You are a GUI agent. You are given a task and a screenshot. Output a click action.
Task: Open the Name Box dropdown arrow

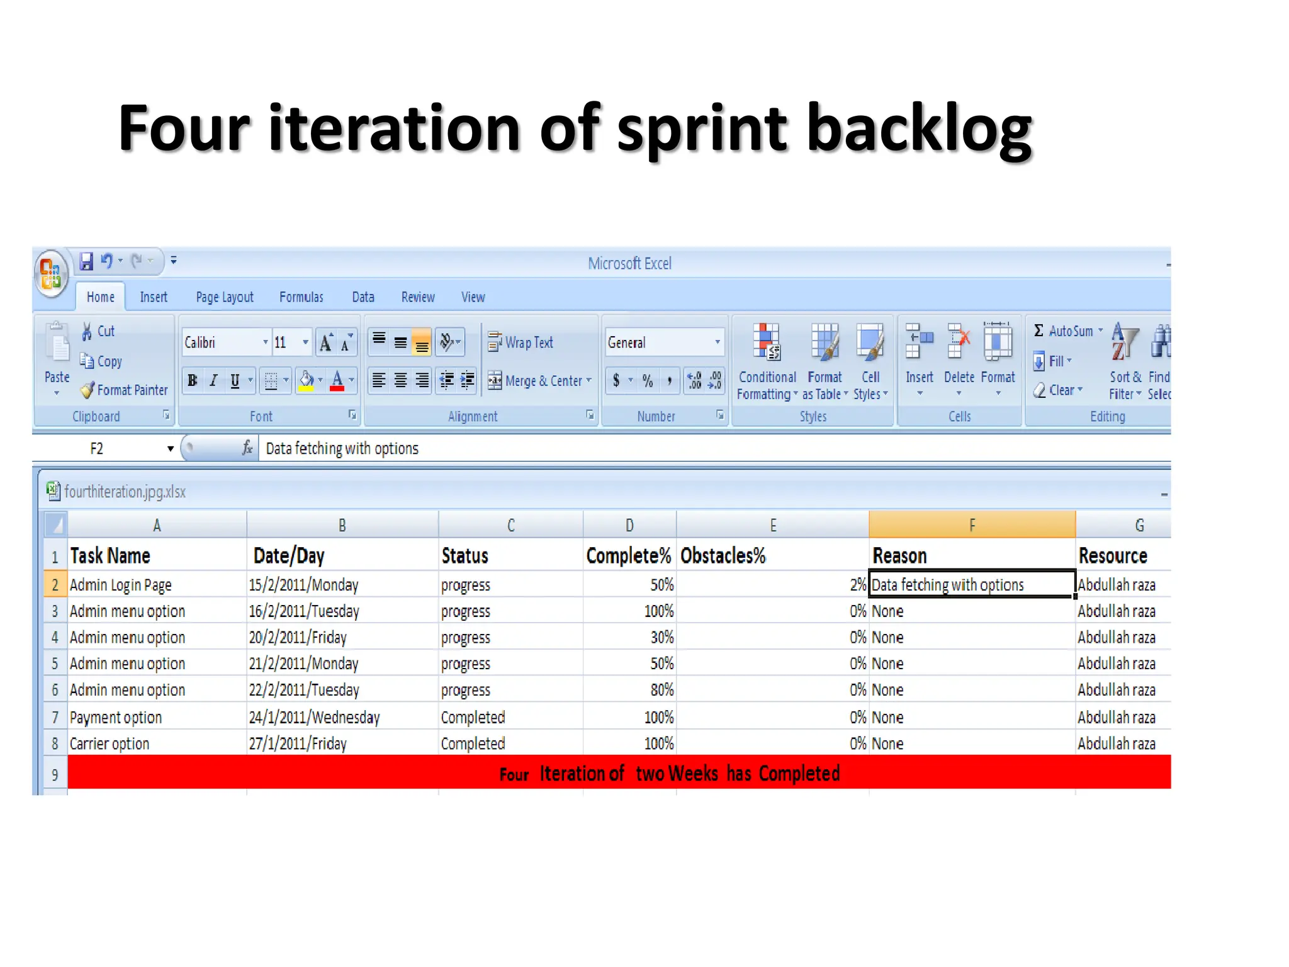click(170, 449)
